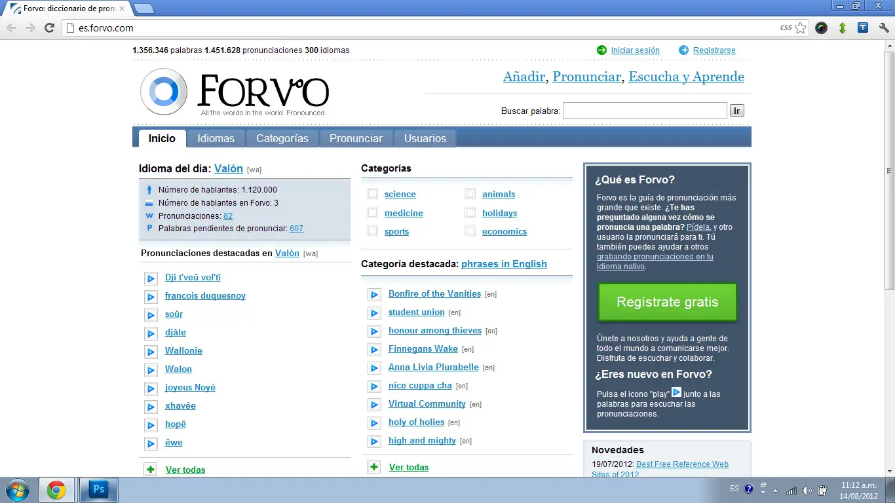Image resolution: width=895 pixels, height=503 pixels.
Task: Open the phrases in English category link
Action: tap(504, 264)
